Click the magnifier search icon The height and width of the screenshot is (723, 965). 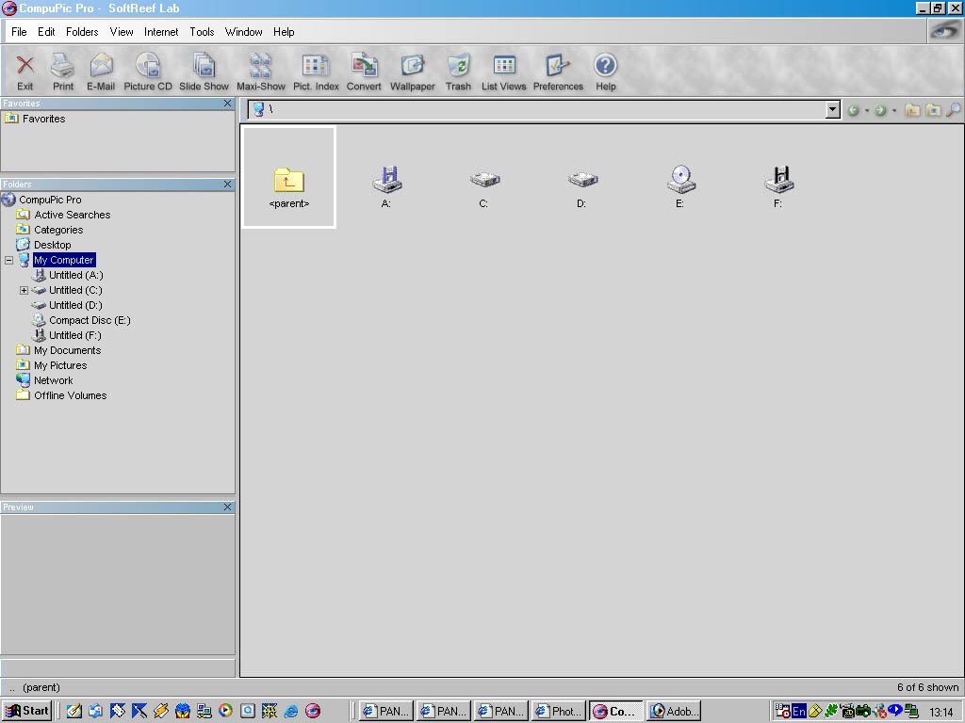[x=954, y=110]
